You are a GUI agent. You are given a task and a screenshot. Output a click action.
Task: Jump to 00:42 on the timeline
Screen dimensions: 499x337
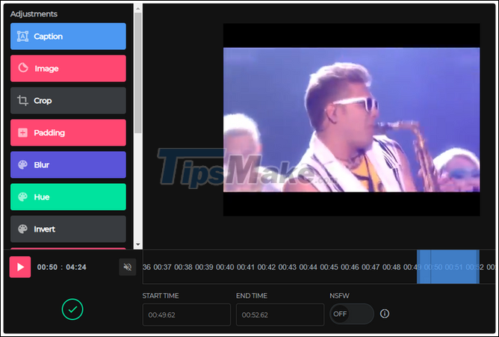[267, 267]
